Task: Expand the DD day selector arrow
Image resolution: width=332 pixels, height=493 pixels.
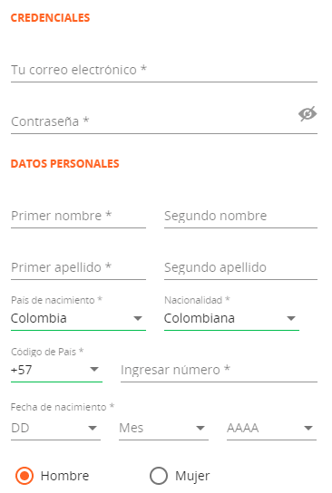Action: [x=93, y=428]
